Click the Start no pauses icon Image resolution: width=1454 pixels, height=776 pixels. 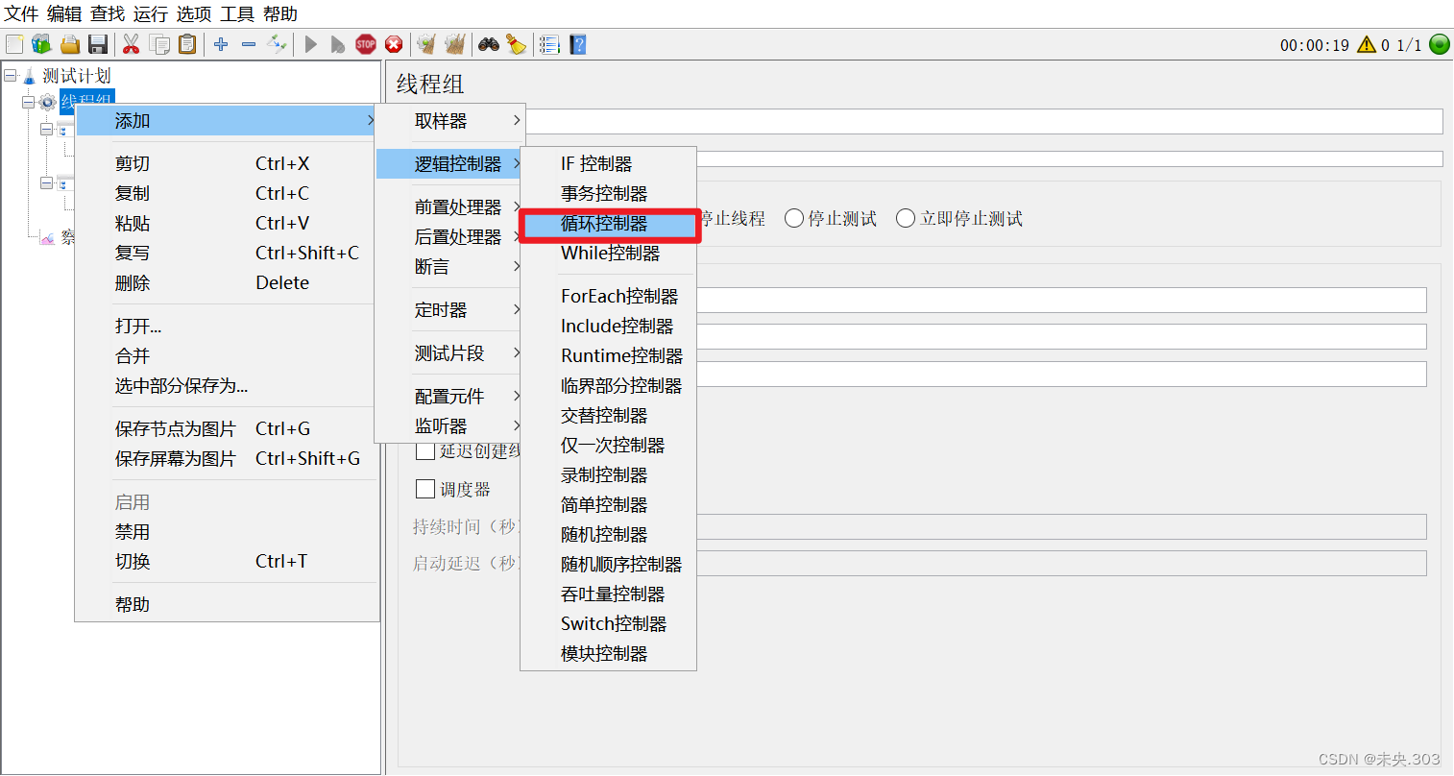[x=338, y=44]
